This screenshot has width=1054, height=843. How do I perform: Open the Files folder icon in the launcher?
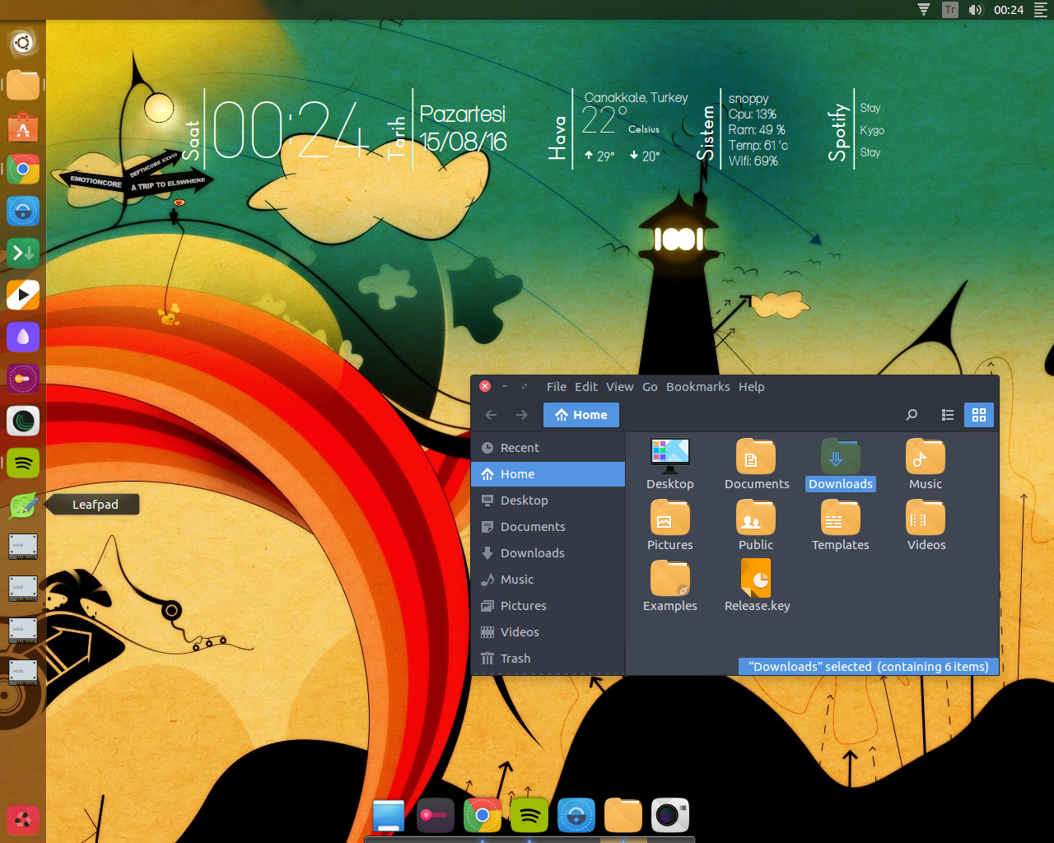click(23, 85)
